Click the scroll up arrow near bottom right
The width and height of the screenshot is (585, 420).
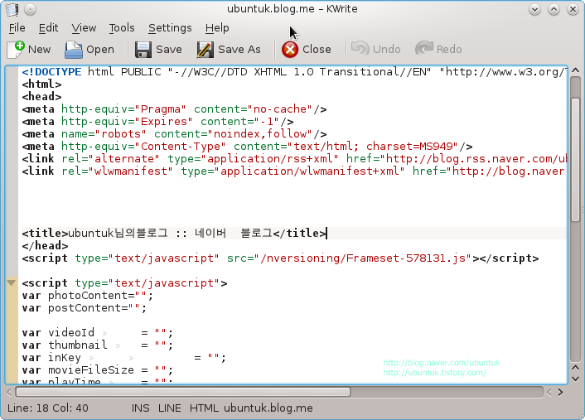575,368
